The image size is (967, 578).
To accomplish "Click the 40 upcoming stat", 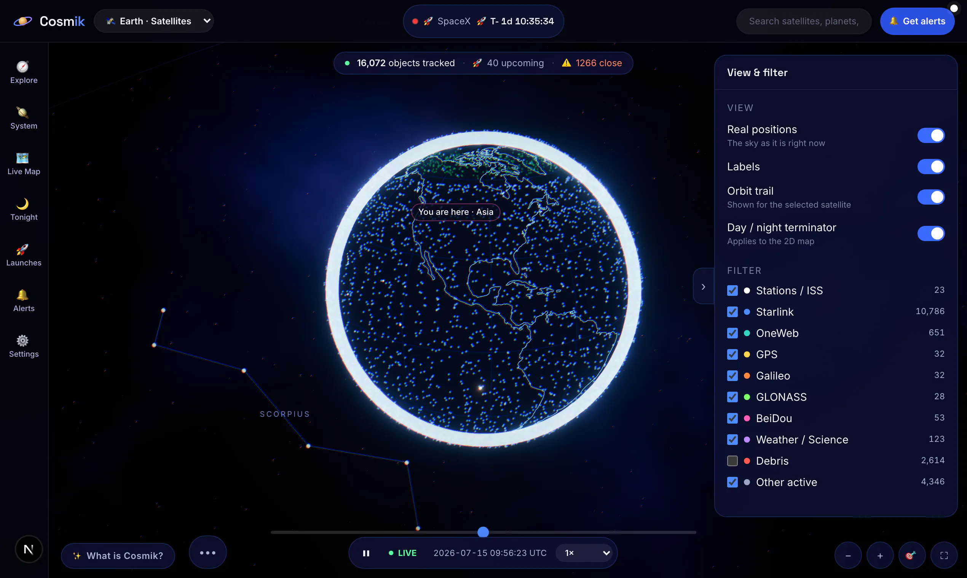I will pyautogui.click(x=515, y=63).
